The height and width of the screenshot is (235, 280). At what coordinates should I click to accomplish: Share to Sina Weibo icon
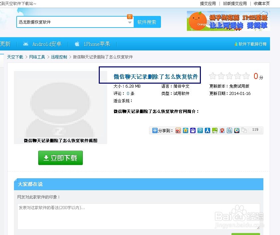(178, 130)
